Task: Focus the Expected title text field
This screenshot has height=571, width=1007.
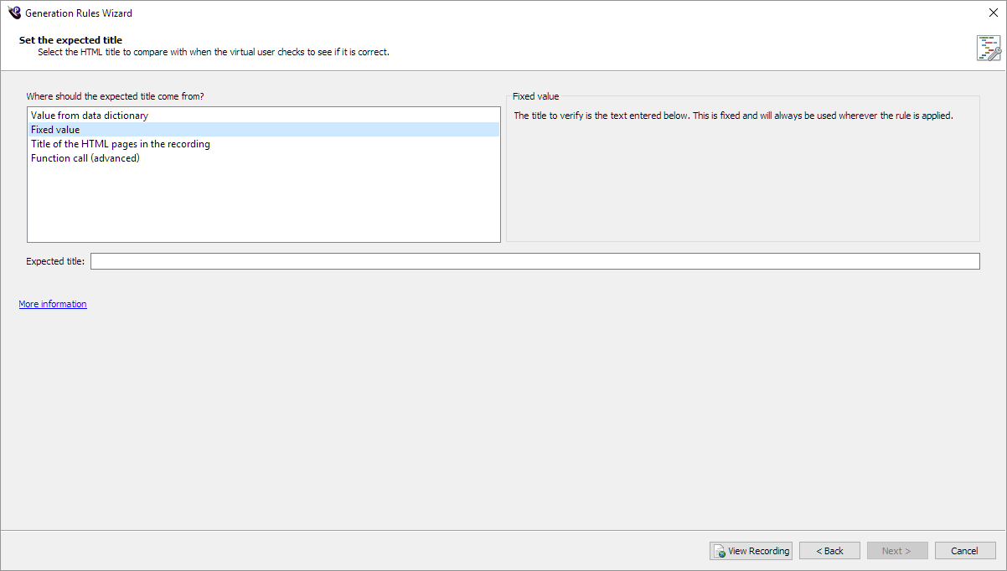Action: coord(534,261)
